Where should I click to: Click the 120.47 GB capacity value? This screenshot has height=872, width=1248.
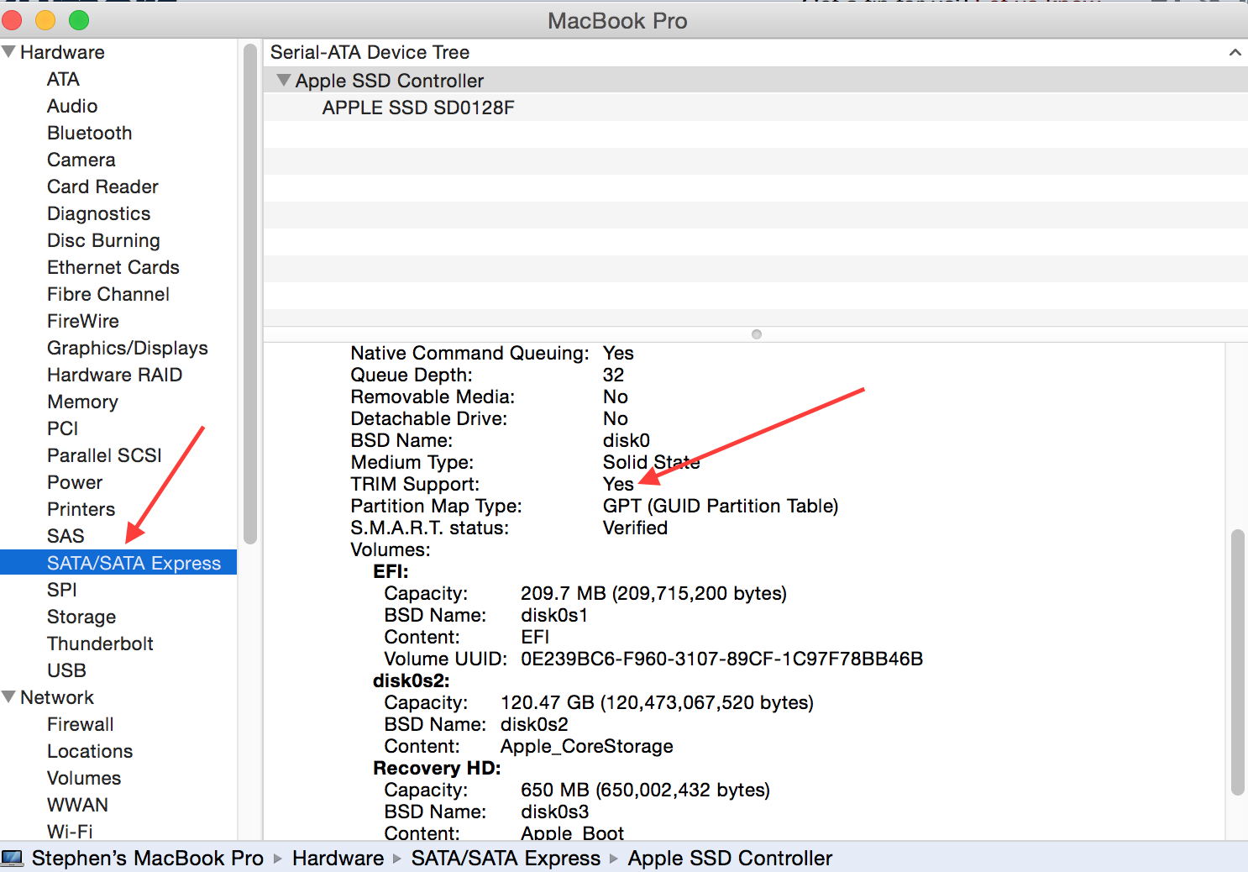[657, 702]
